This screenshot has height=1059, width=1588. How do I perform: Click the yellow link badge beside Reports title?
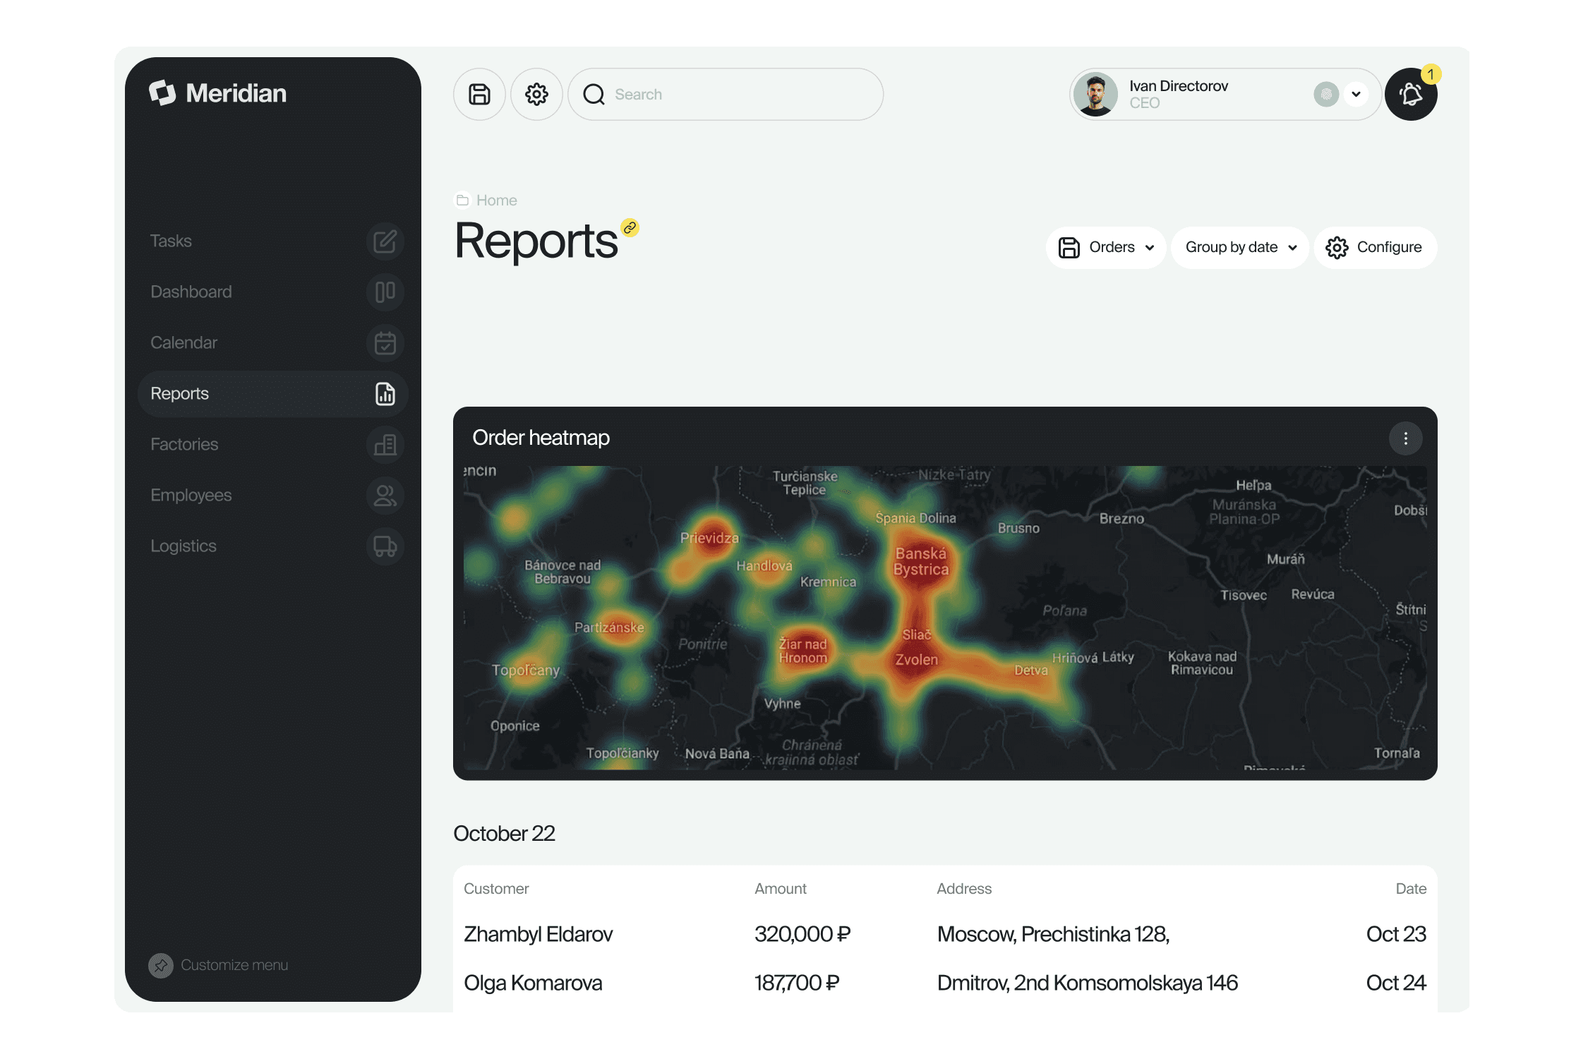click(630, 227)
